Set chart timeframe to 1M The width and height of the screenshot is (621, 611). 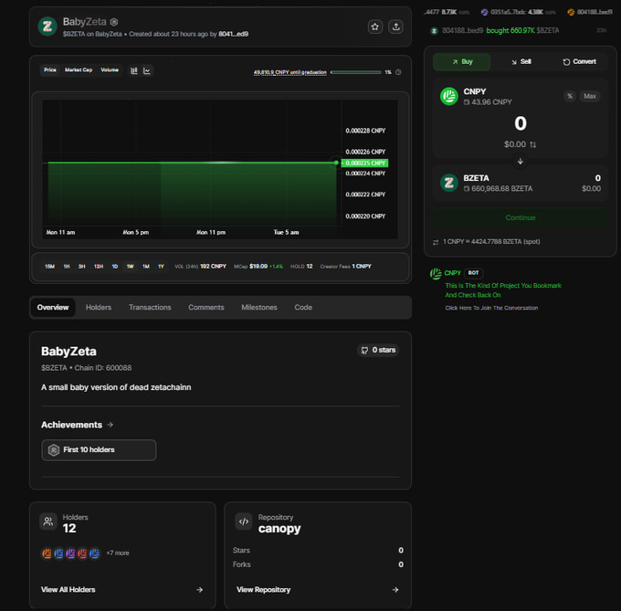(x=146, y=267)
